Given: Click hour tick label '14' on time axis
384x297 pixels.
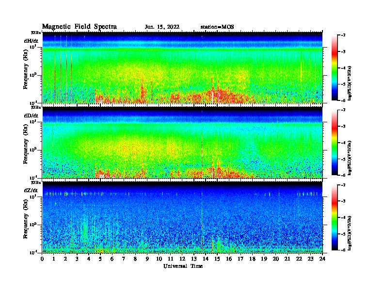Looking at the screenshot, I should tap(206, 259).
